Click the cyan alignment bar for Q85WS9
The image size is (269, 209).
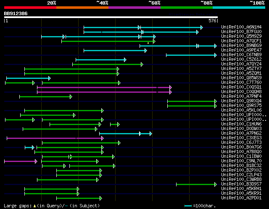[x=29, y=78]
